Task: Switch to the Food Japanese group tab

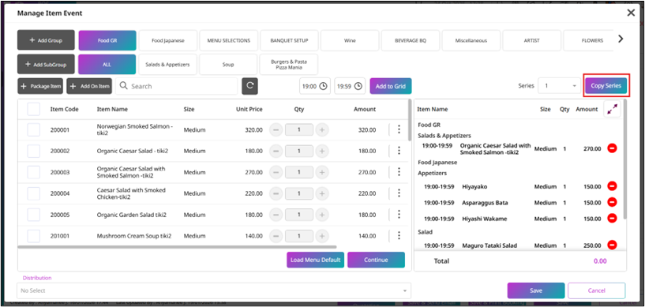Action: (168, 41)
